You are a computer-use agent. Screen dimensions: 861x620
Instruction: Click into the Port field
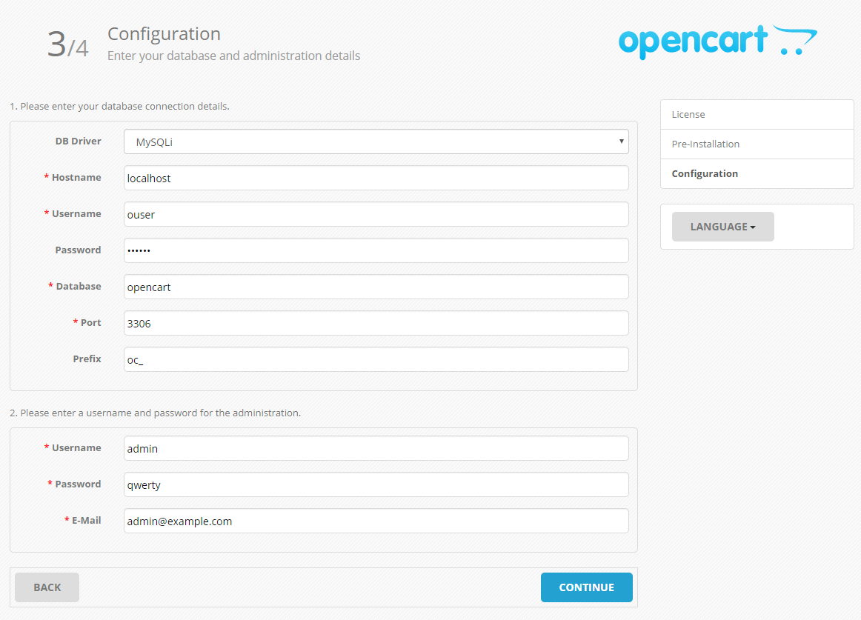(376, 323)
